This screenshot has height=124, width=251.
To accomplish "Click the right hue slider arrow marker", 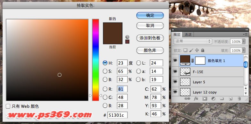I will (101, 95).
